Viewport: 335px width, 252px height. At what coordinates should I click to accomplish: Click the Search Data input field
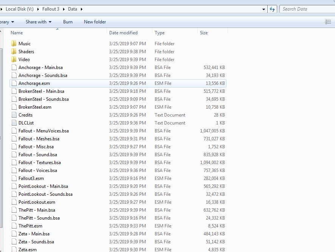click(x=307, y=9)
